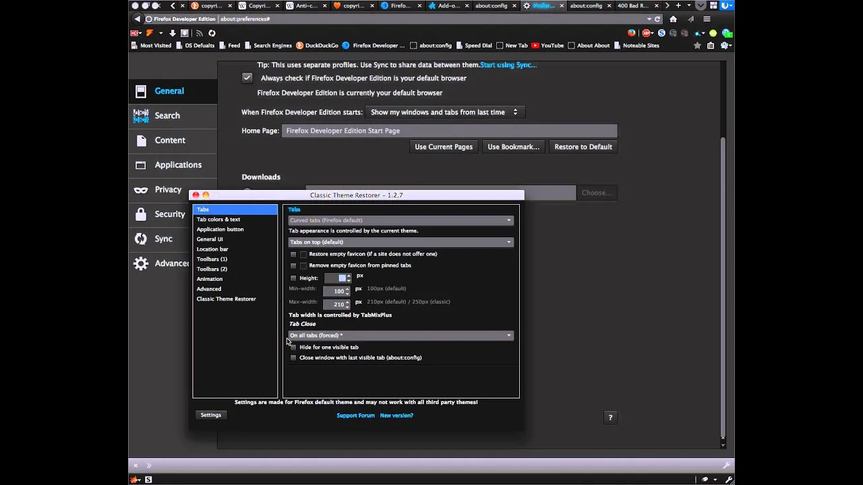This screenshot has width=863, height=485.
Task: Reload the page from the address bar
Action: [x=657, y=19]
